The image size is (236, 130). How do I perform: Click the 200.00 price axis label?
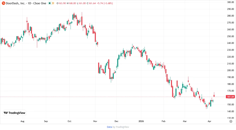click(230, 70)
